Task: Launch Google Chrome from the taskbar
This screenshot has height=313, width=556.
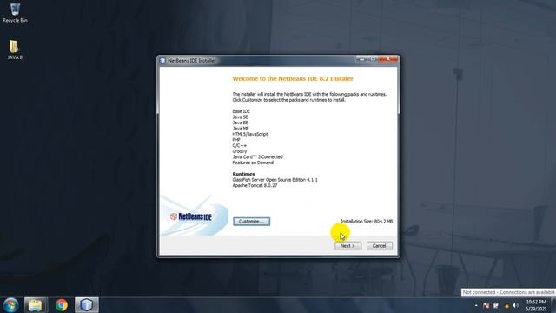Action: 62,305
